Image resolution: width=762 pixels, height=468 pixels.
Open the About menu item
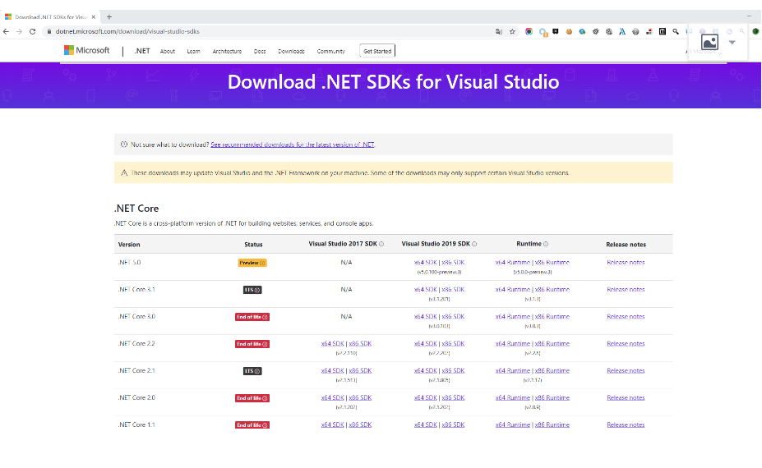pos(168,52)
